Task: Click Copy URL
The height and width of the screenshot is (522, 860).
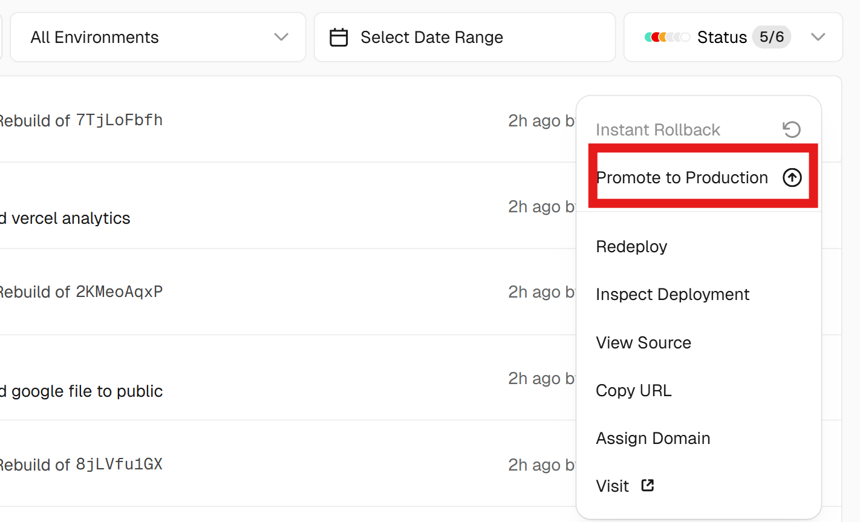Action: click(x=634, y=390)
